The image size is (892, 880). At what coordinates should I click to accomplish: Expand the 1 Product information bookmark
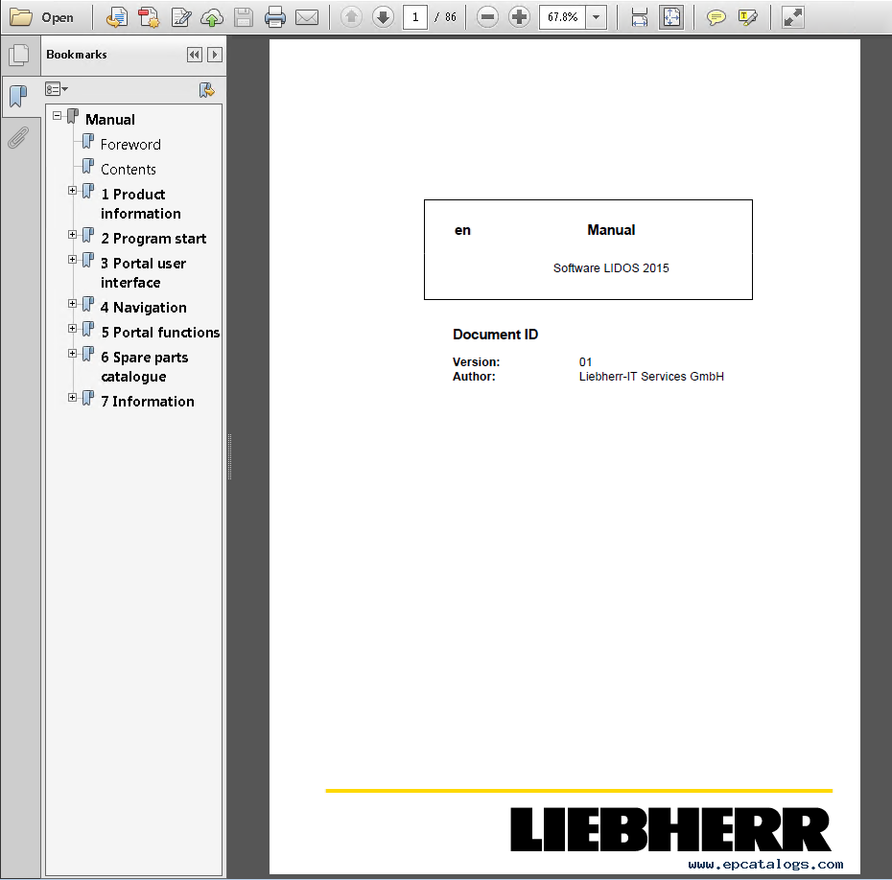click(72, 191)
